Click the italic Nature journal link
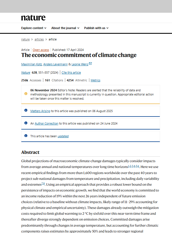 tap(26, 73)
